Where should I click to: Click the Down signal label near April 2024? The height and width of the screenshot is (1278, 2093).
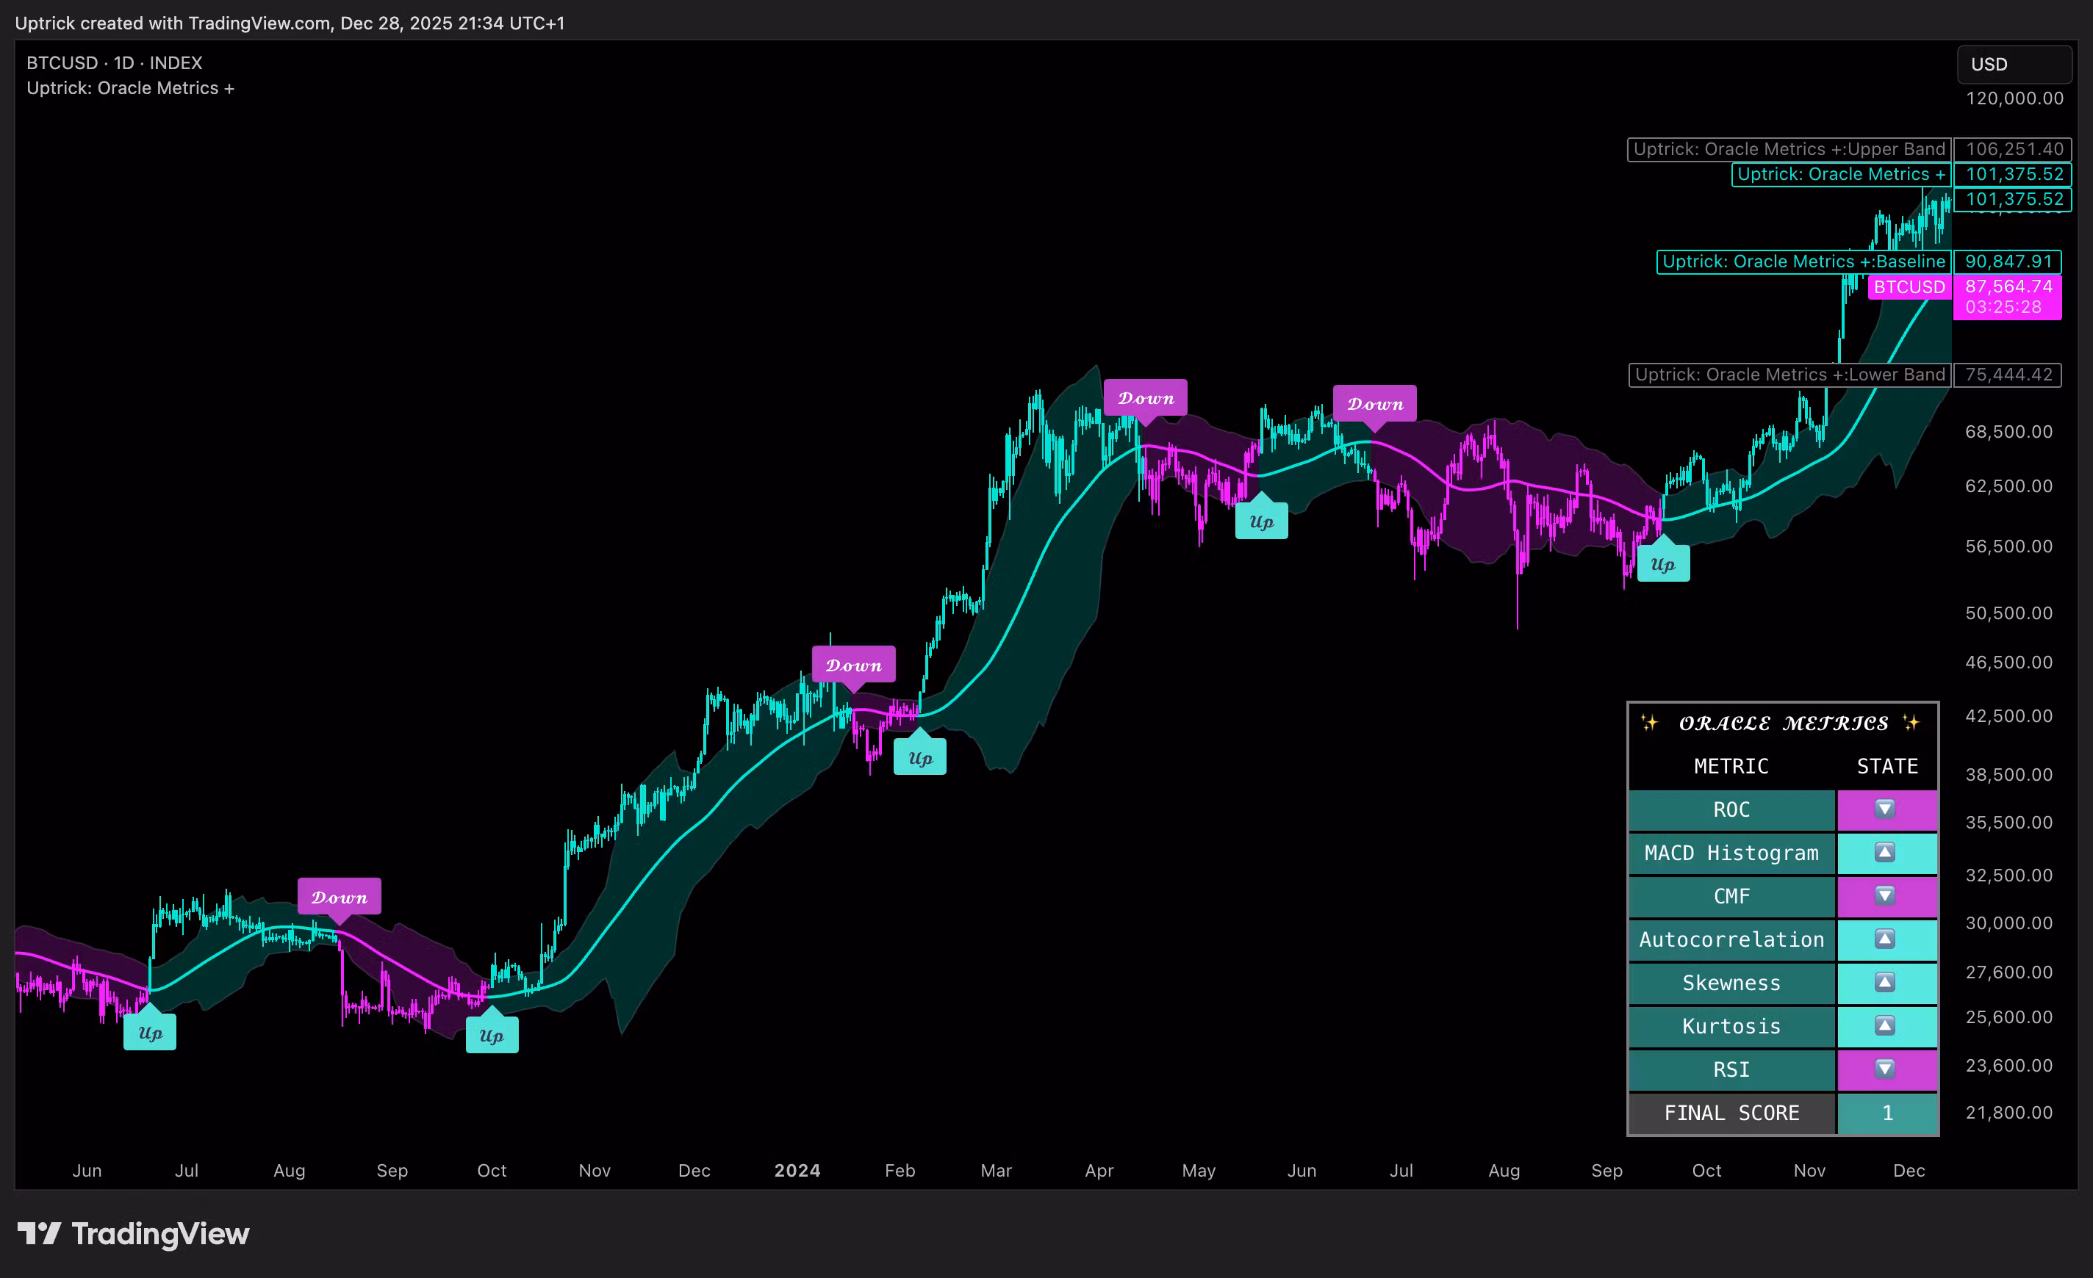[1145, 397]
